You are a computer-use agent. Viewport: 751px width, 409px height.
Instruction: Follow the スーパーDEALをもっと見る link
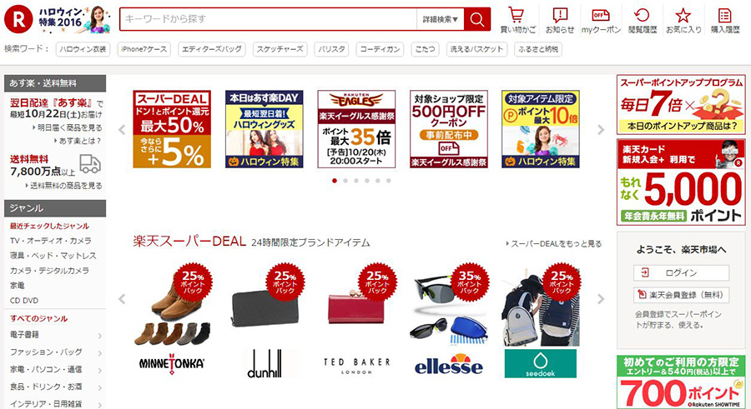554,243
